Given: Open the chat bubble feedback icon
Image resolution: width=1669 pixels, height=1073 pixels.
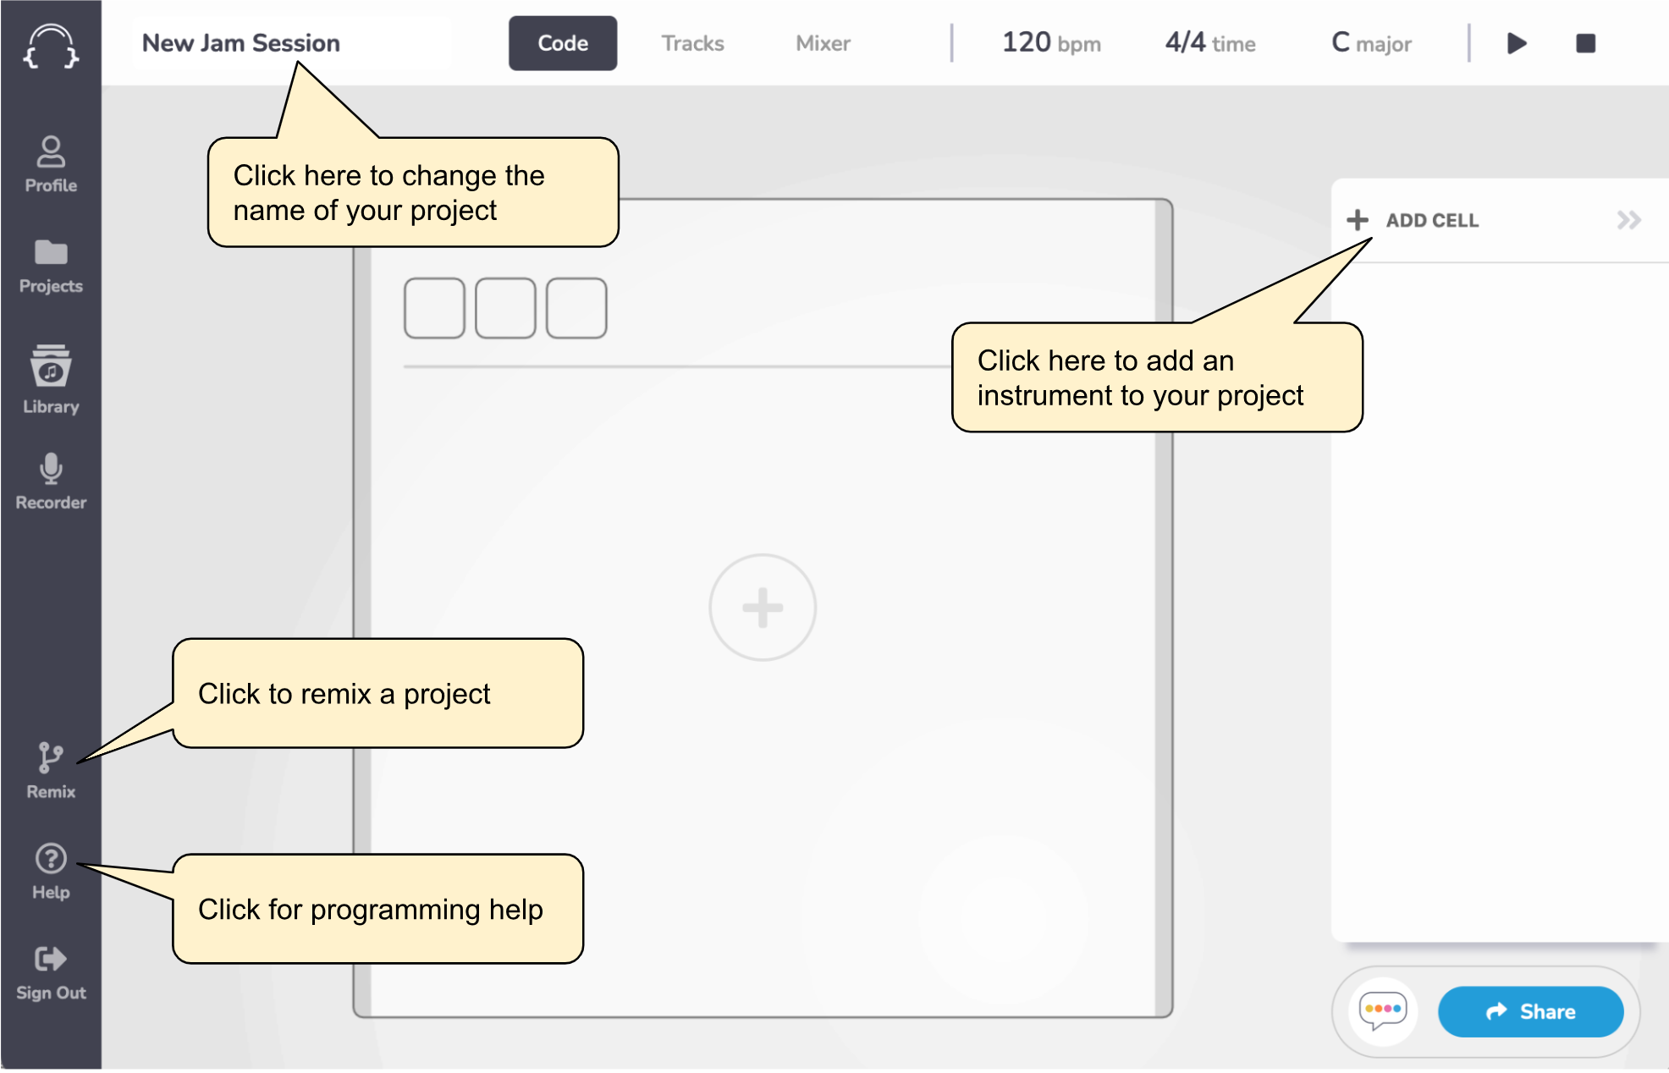Looking at the screenshot, I should (1383, 1011).
